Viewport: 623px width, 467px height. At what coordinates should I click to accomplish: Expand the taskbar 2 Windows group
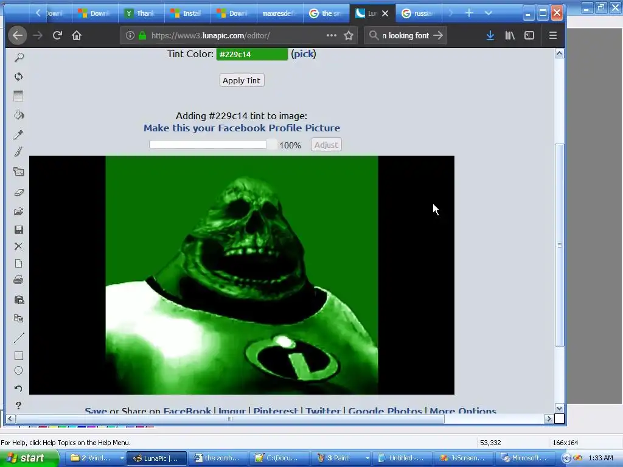(x=122, y=458)
